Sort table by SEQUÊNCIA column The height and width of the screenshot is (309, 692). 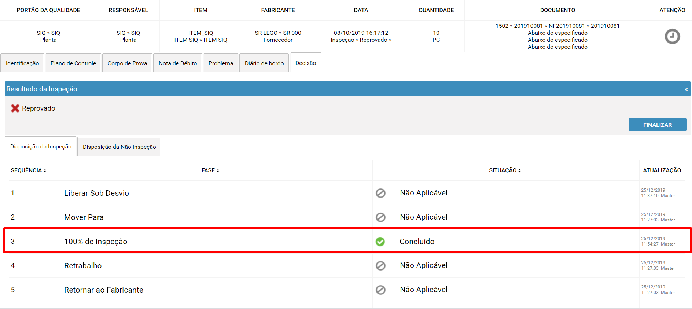coord(28,170)
